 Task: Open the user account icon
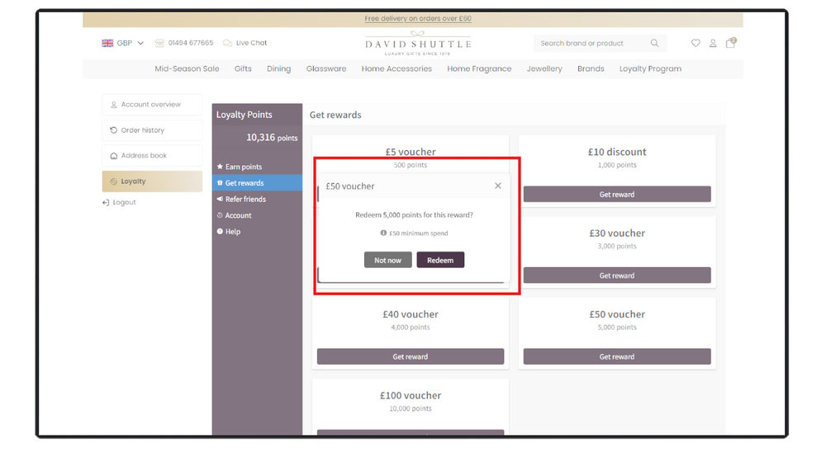point(713,44)
